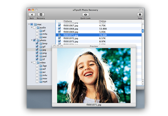Collapse the audio folder triangle
The image size is (168, 116).
pyautogui.click(x=32, y=27)
